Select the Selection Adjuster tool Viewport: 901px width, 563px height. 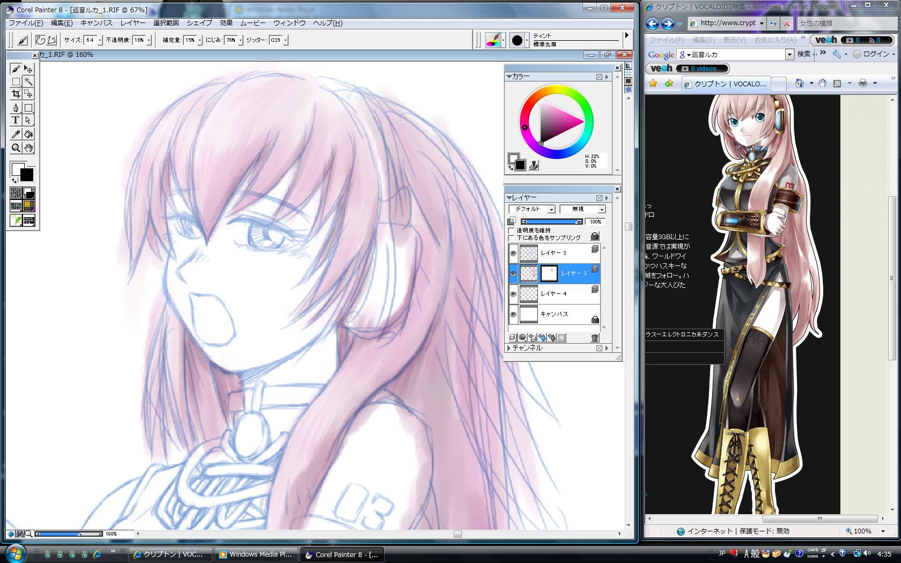click(x=28, y=94)
